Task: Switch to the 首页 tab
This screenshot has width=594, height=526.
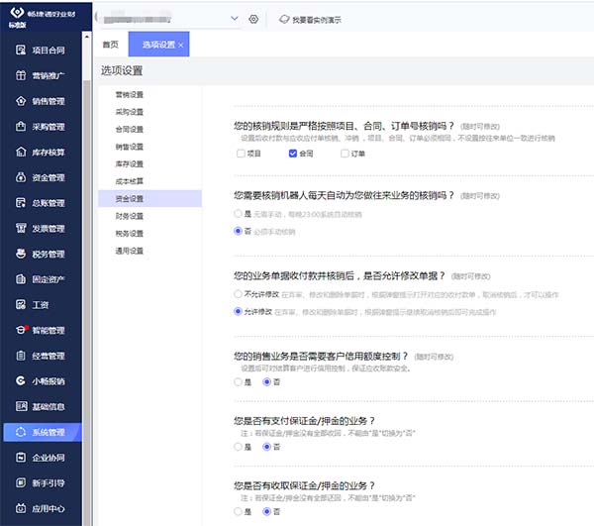Action: pos(111,45)
